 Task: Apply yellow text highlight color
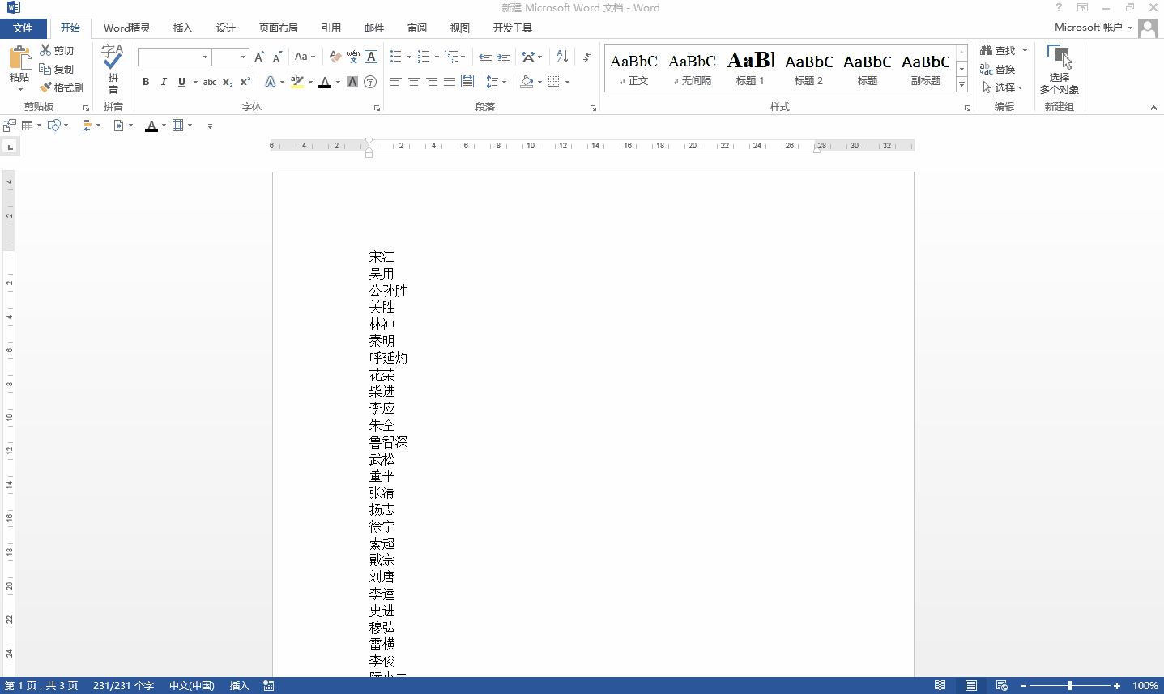click(x=297, y=82)
